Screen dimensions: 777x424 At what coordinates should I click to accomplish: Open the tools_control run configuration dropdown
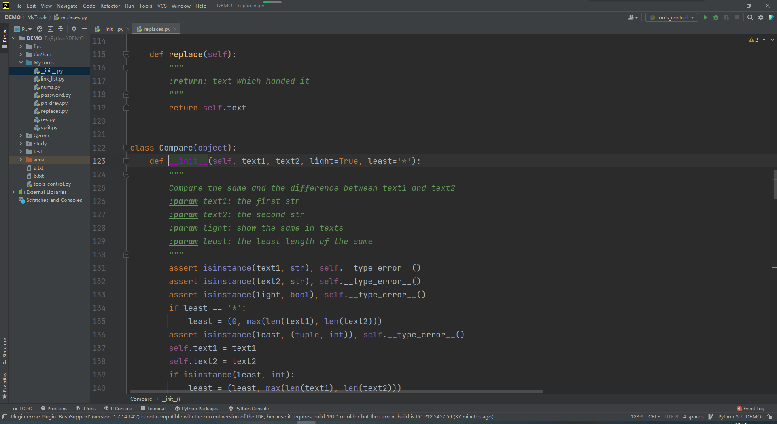(x=672, y=17)
